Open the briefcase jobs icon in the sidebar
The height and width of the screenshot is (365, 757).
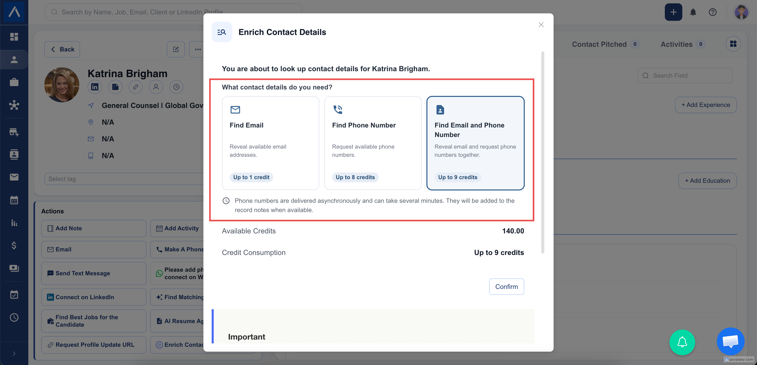[14, 82]
